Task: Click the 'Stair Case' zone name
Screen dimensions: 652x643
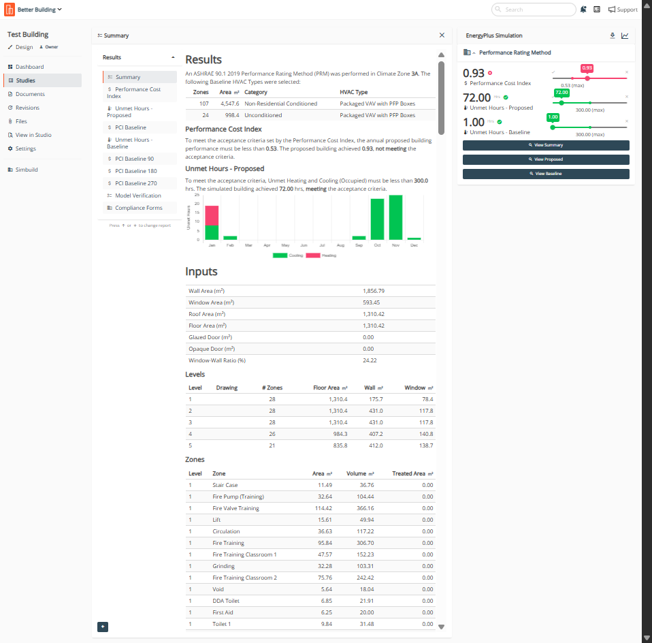Action: 225,485
